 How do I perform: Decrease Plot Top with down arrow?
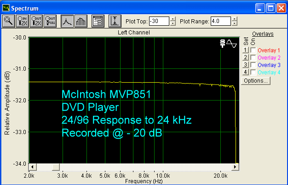(173, 23)
